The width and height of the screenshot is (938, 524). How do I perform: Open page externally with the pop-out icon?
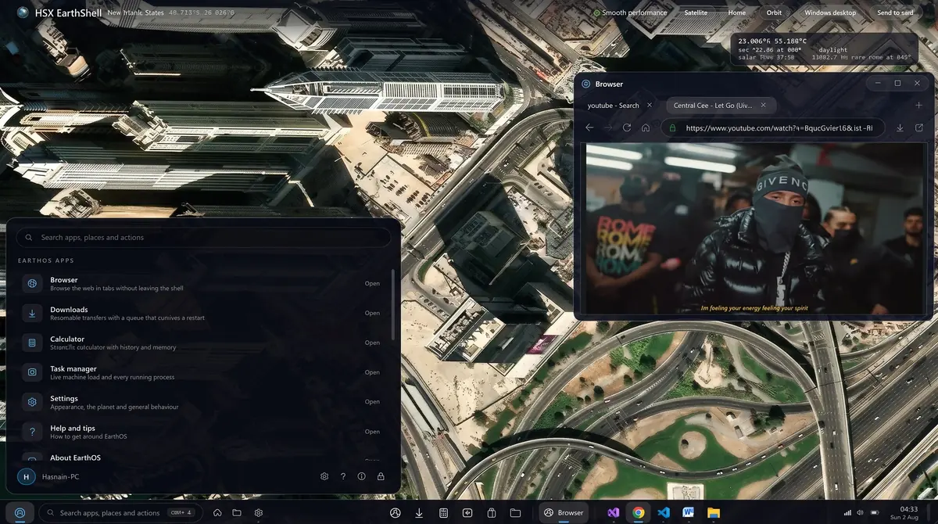pyautogui.click(x=919, y=127)
